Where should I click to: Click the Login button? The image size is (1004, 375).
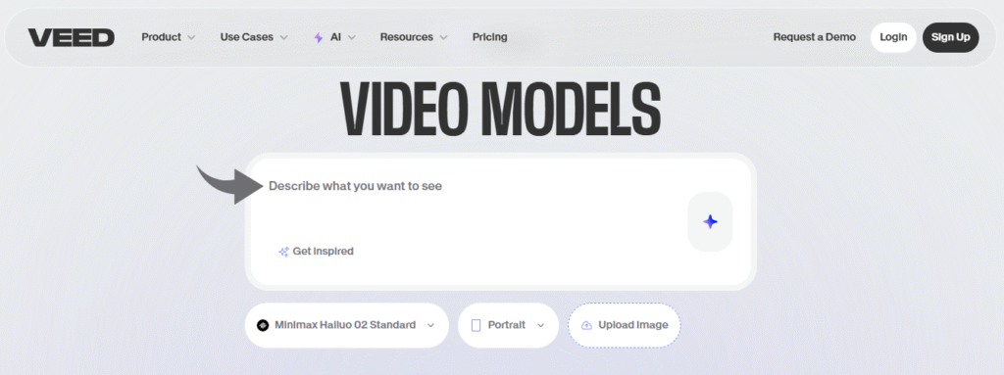pos(893,37)
